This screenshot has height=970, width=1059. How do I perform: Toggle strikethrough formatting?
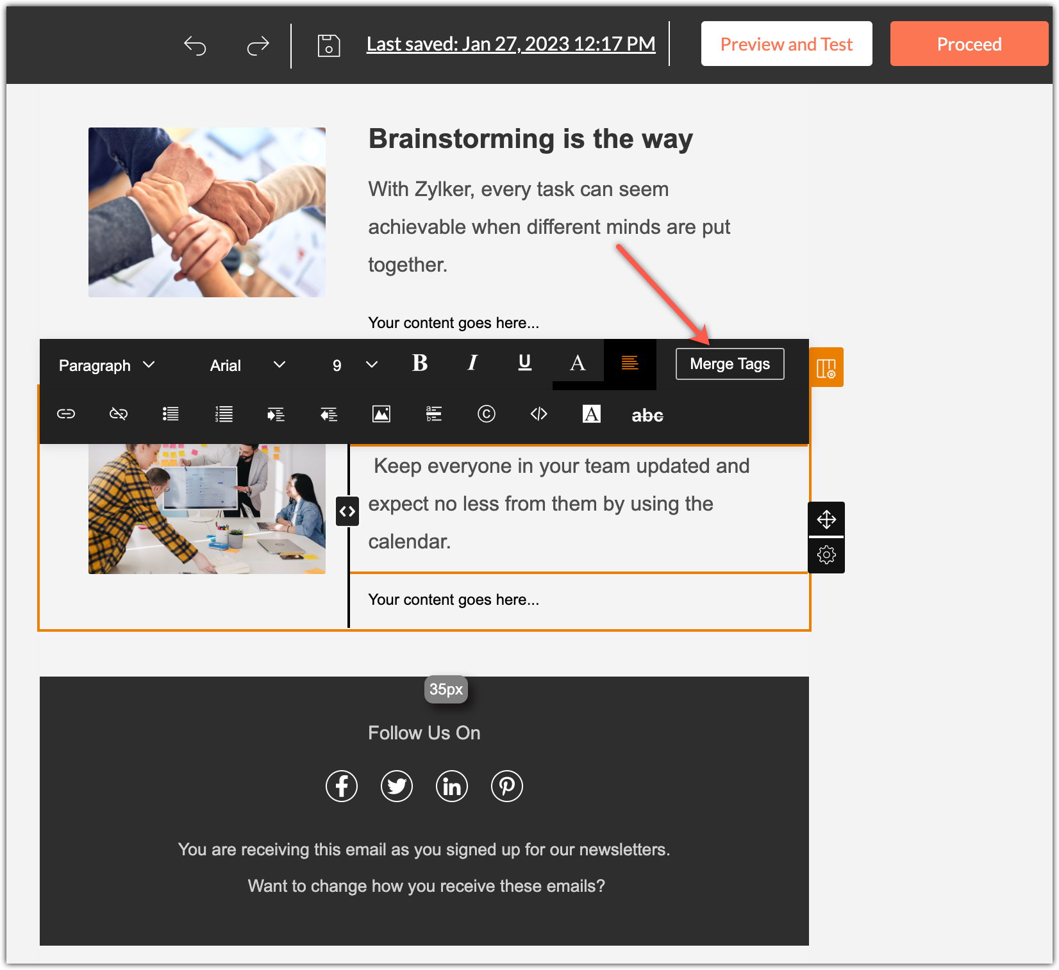647,416
